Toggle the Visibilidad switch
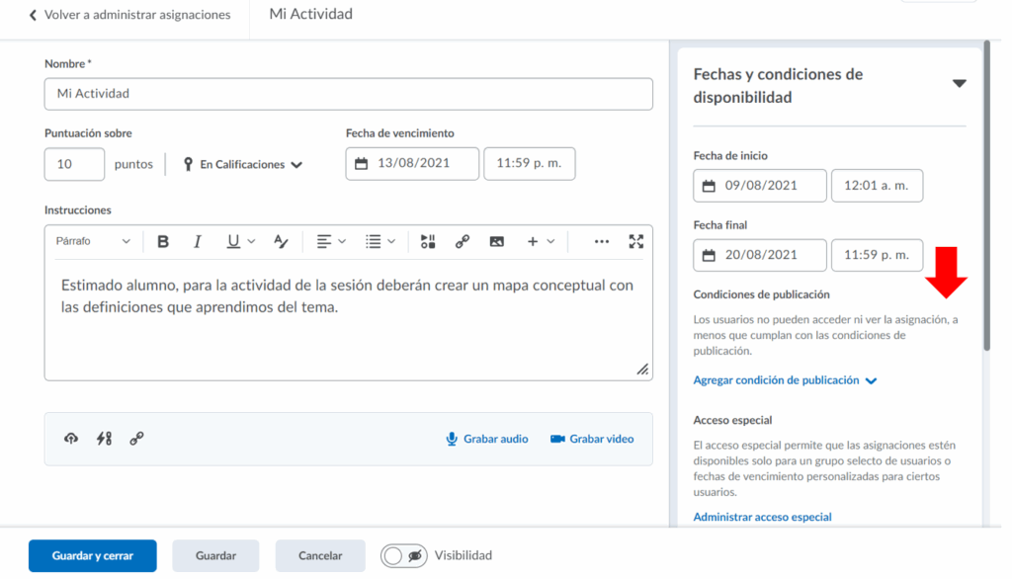Image resolution: width=1012 pixels, height=579 pixels. 404,555
